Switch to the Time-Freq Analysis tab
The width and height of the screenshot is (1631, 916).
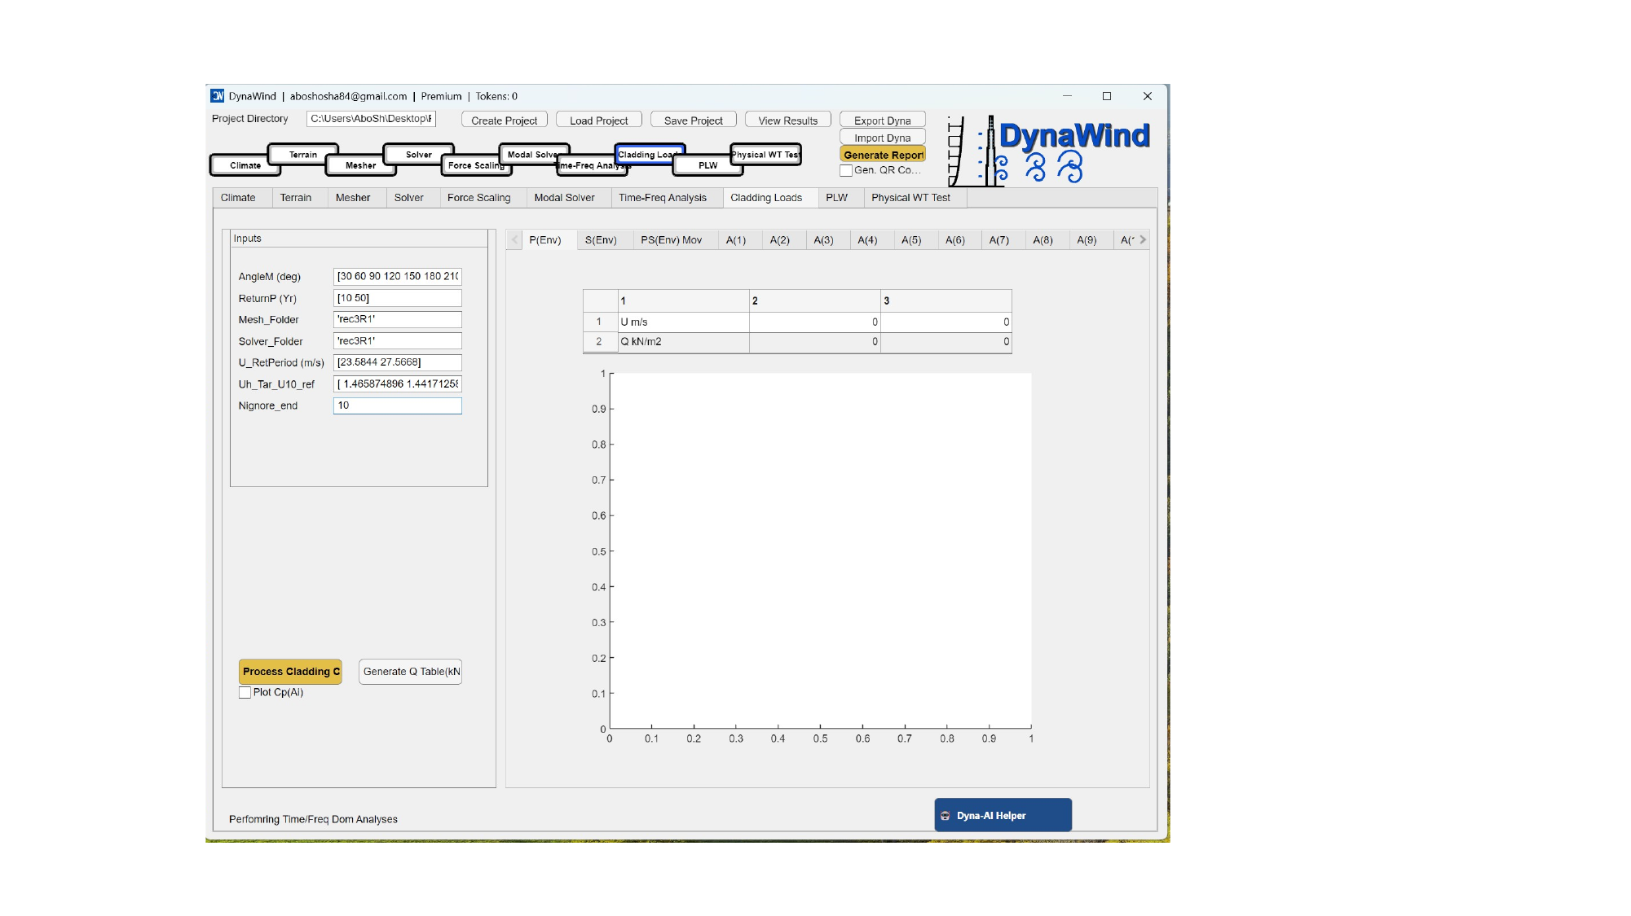[662, 198]
